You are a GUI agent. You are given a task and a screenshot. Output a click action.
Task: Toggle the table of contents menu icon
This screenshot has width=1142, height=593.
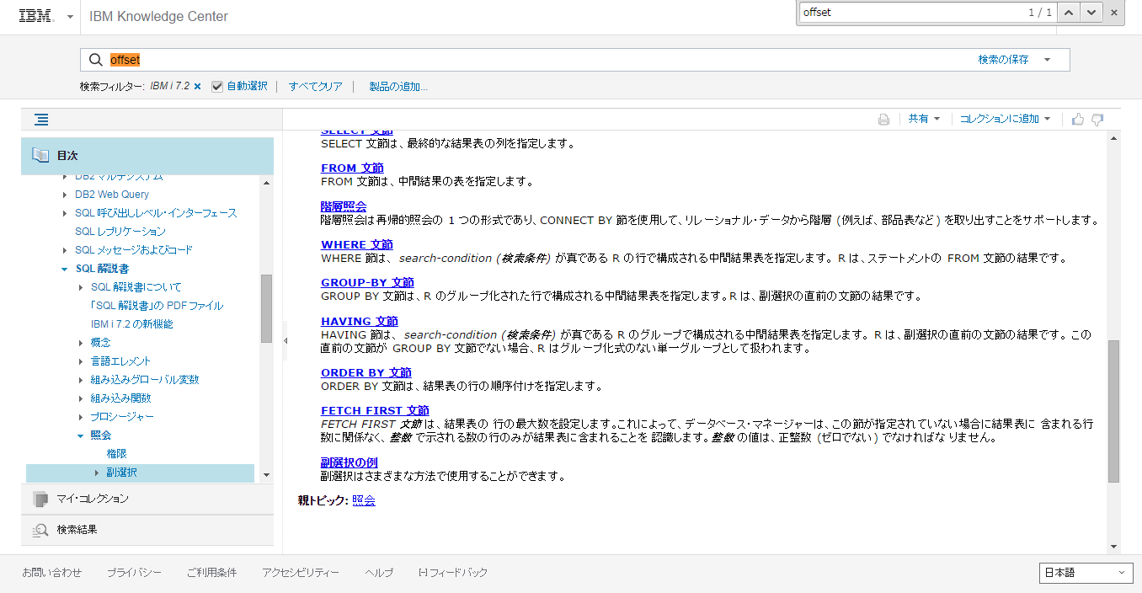coord(41,120)
